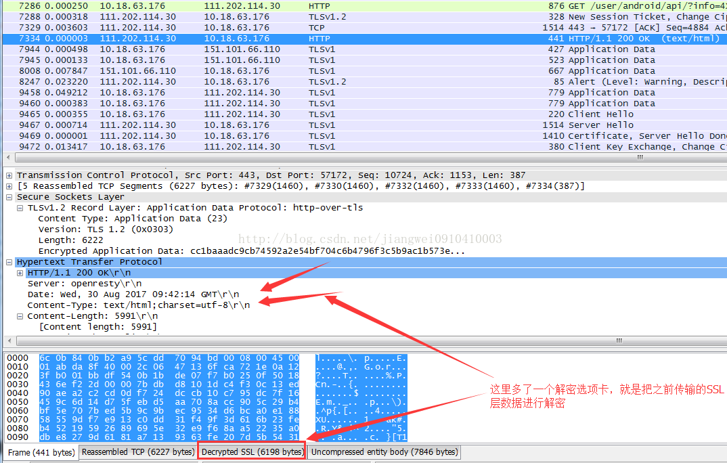727x463 pixels.
Task: Select packet 7944 Application Data row
Action: point(365,49)
